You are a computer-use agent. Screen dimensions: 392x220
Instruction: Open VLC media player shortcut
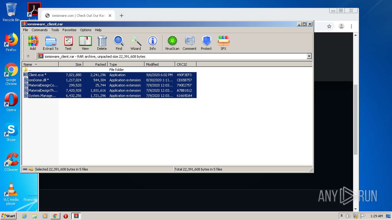(11, 194)
